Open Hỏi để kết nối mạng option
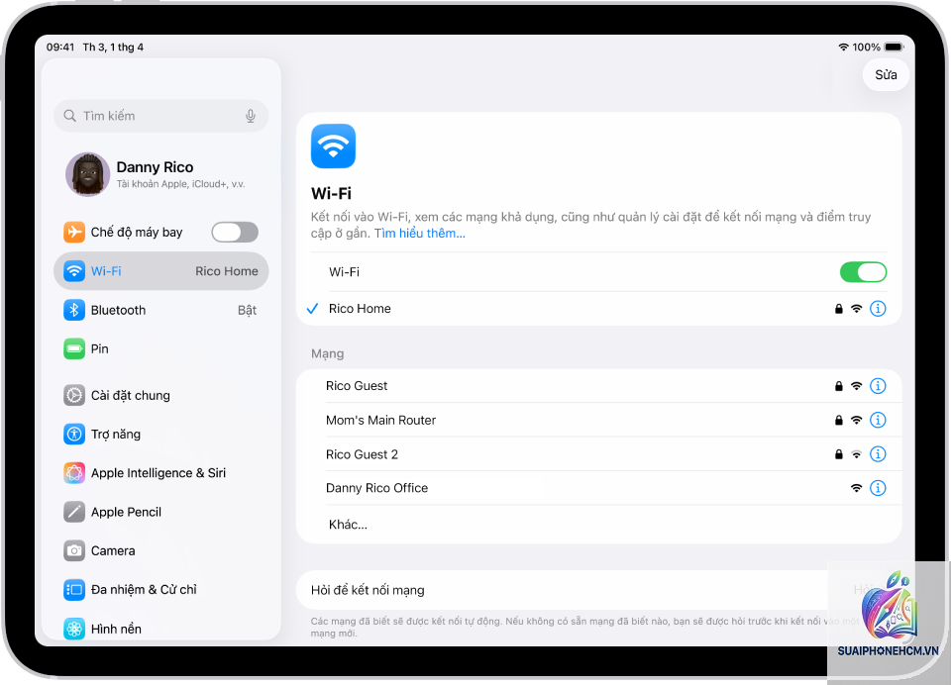The height and width of the screenshot is (685, 951). tap(598, 590)
